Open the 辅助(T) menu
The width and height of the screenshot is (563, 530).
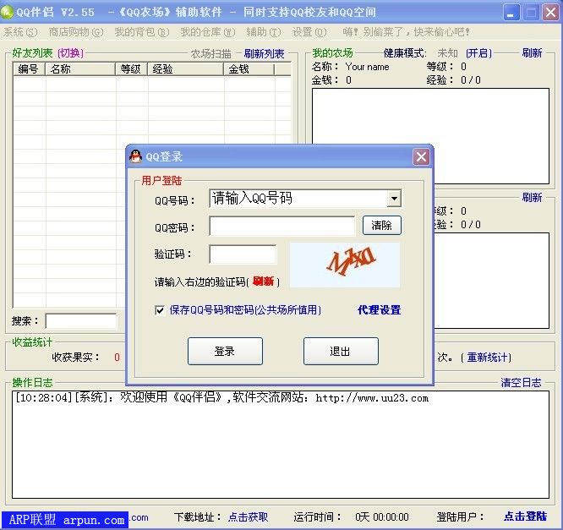click(x=264, y=32)
